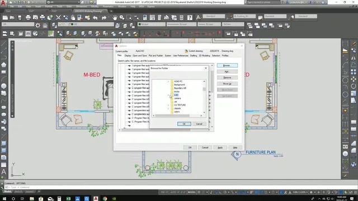
Task: Click the Dimension Style icon
Action: click(x=229, y=17)
